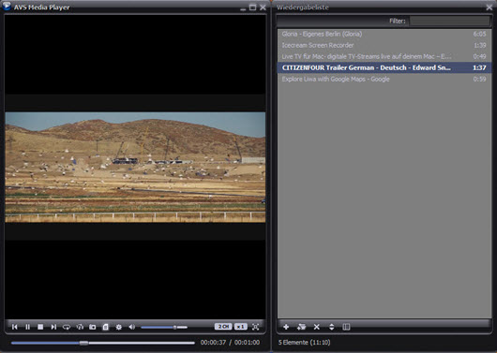The image size is (497, 353).
Task: Remove selected item from playlist
Action: coord(316,327)
